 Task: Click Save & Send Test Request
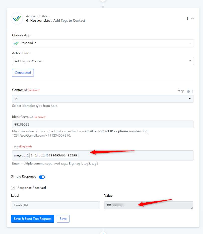33,219
